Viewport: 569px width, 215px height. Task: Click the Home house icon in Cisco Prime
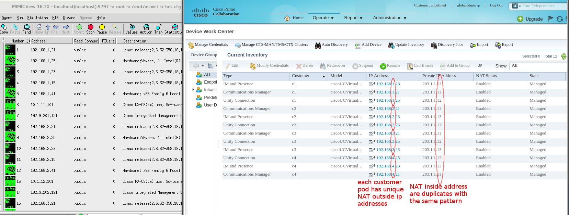pos(287,18)
